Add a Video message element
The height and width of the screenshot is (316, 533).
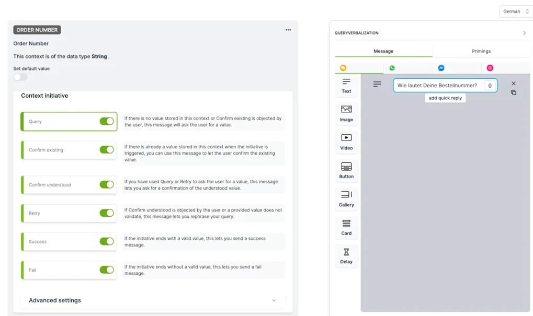click(346, 142)
